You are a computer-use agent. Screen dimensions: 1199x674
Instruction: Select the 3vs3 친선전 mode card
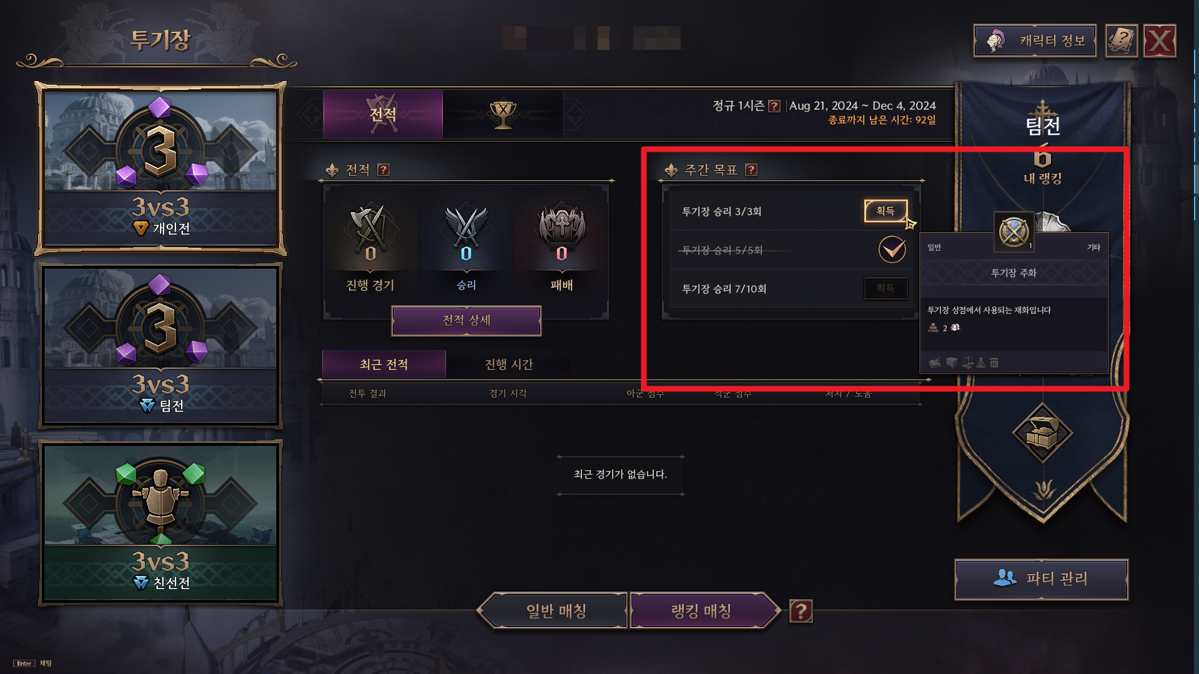(x=160, y=523)
